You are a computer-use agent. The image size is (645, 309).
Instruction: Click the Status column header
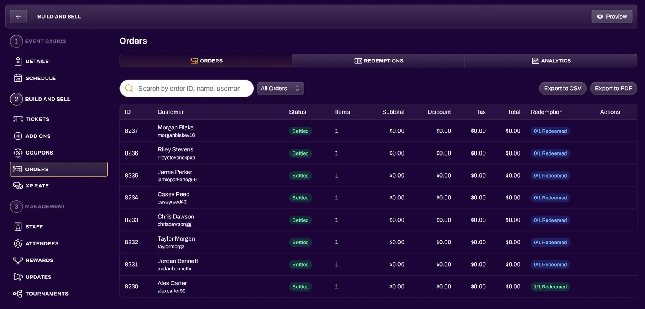298,112
